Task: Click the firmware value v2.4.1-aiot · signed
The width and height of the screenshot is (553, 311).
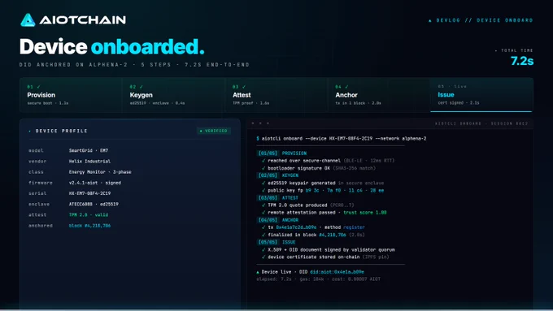Action: [x=95, y=183]
